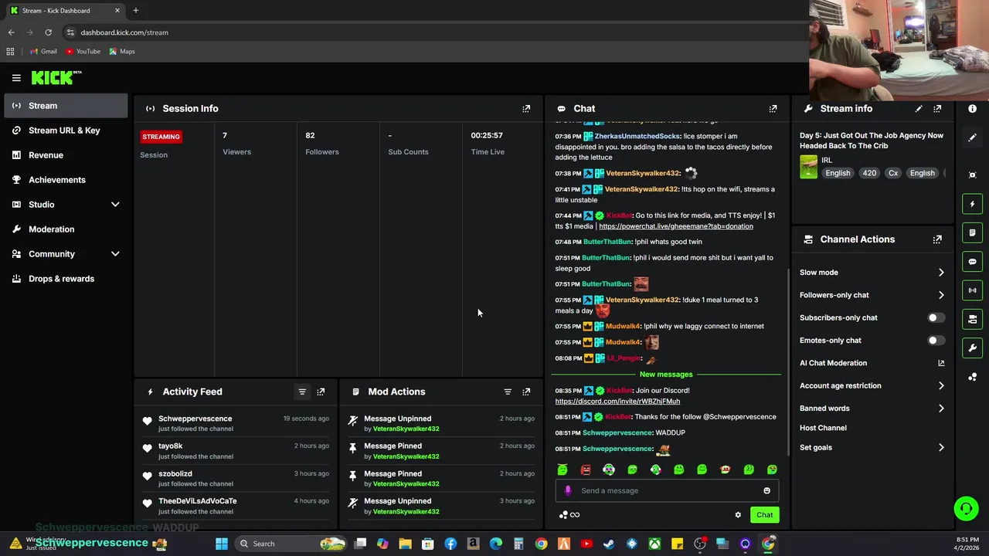This screenshot has height=556, width=989.
Task: Click the note icon in the right sidebar
Action: (973, 232)
